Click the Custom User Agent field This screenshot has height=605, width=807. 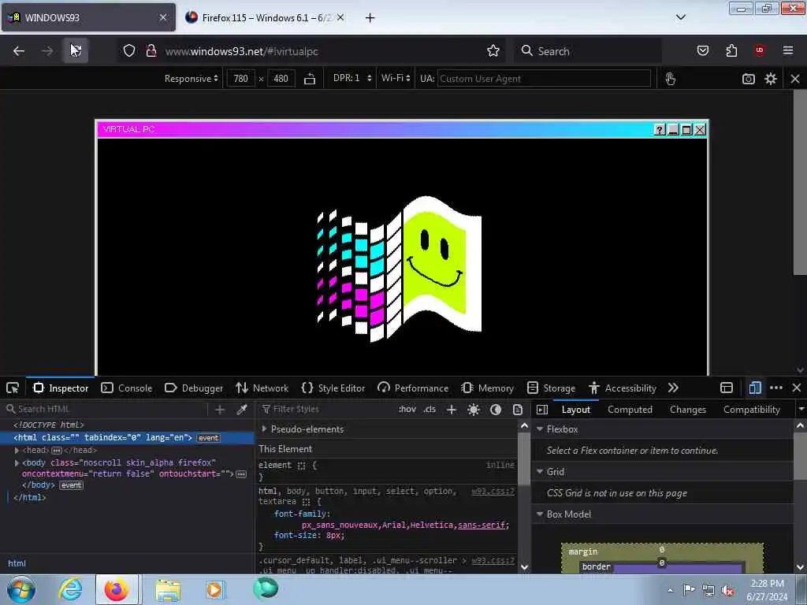[x=544, y=79]
